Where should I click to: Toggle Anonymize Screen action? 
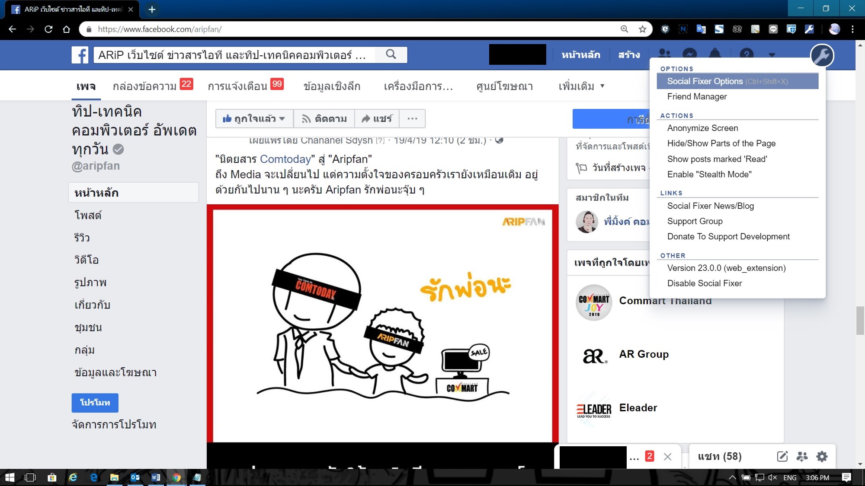(x=702, y=128)
